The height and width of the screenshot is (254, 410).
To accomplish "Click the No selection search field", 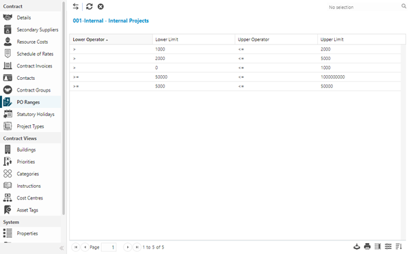I will pyautogui.click(x=364, y=7).
